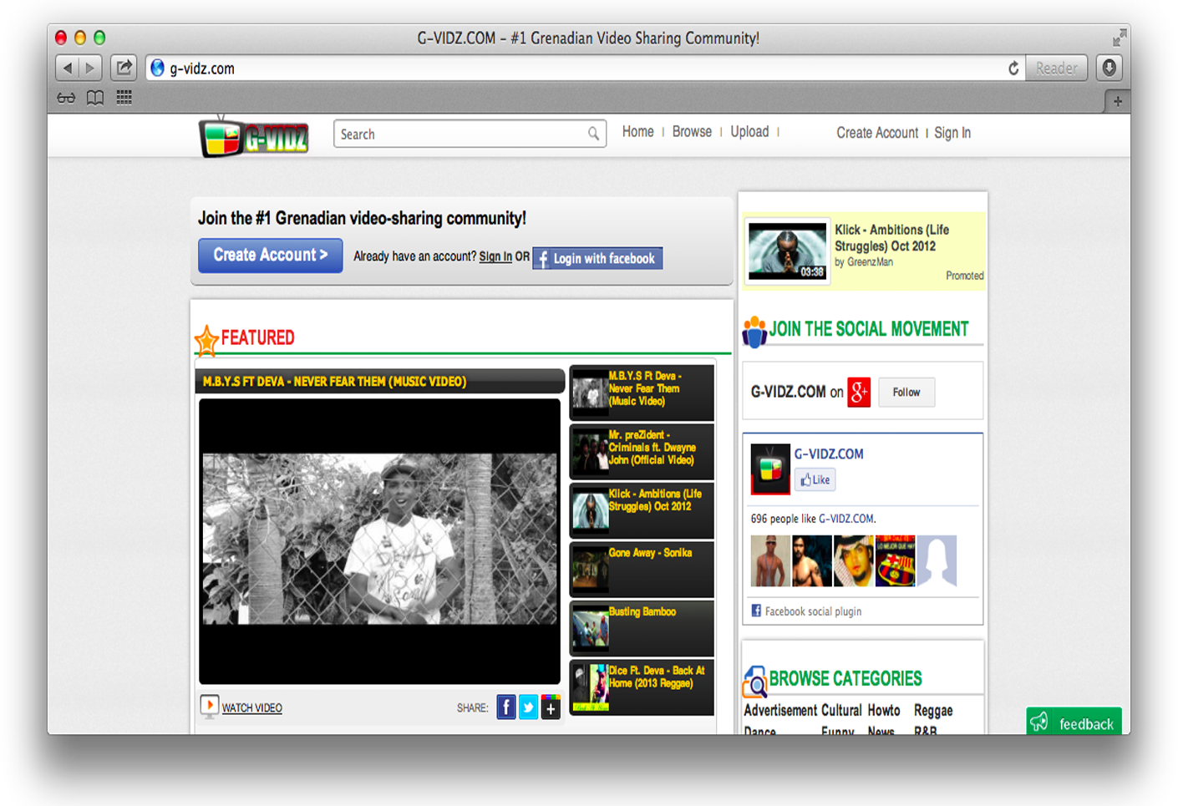Share the video on Twitter
This screenshot has width=1178, height=806.
(528, 707)
